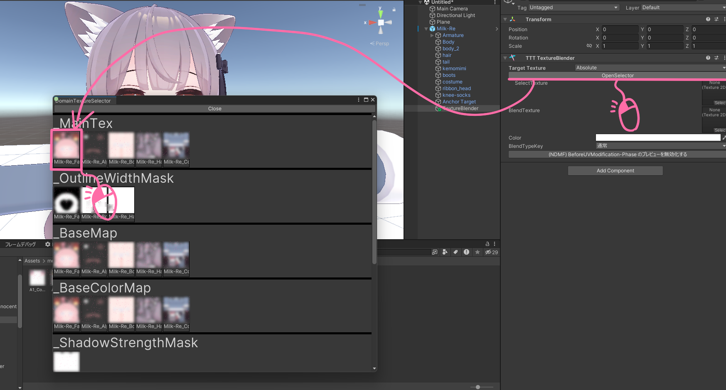
Task: Click the error filter icon in the console toolbar
Action: click(x=467, y=252)
